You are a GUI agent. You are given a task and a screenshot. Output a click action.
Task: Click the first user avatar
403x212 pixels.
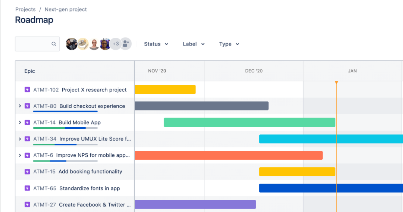(x=72, y=44)
